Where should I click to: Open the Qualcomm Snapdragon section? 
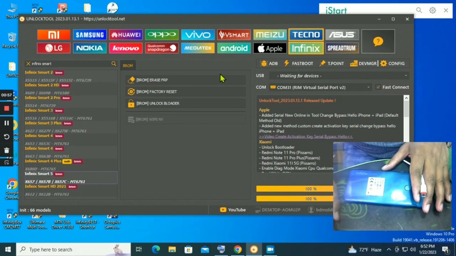pos(162,48)
